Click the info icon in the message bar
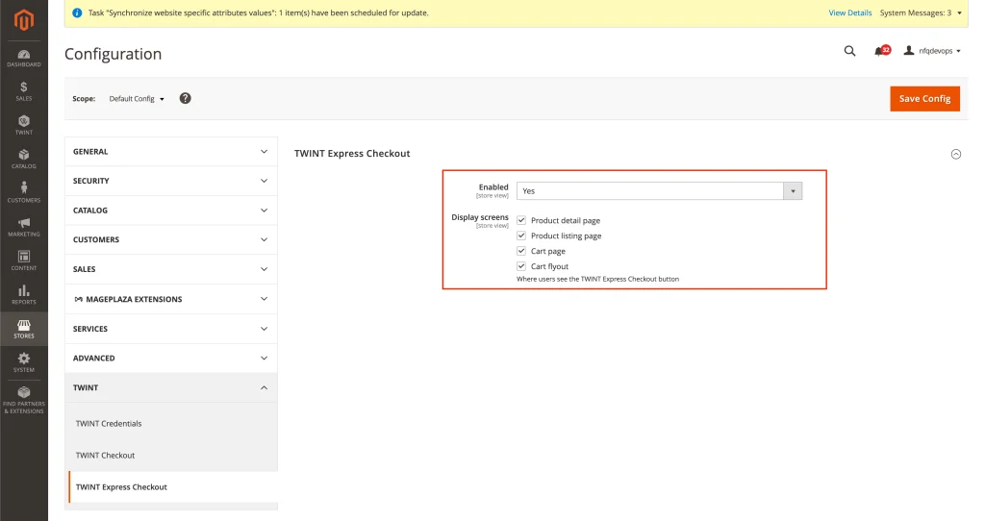985x521 pixels. click(x=77, y=12)
